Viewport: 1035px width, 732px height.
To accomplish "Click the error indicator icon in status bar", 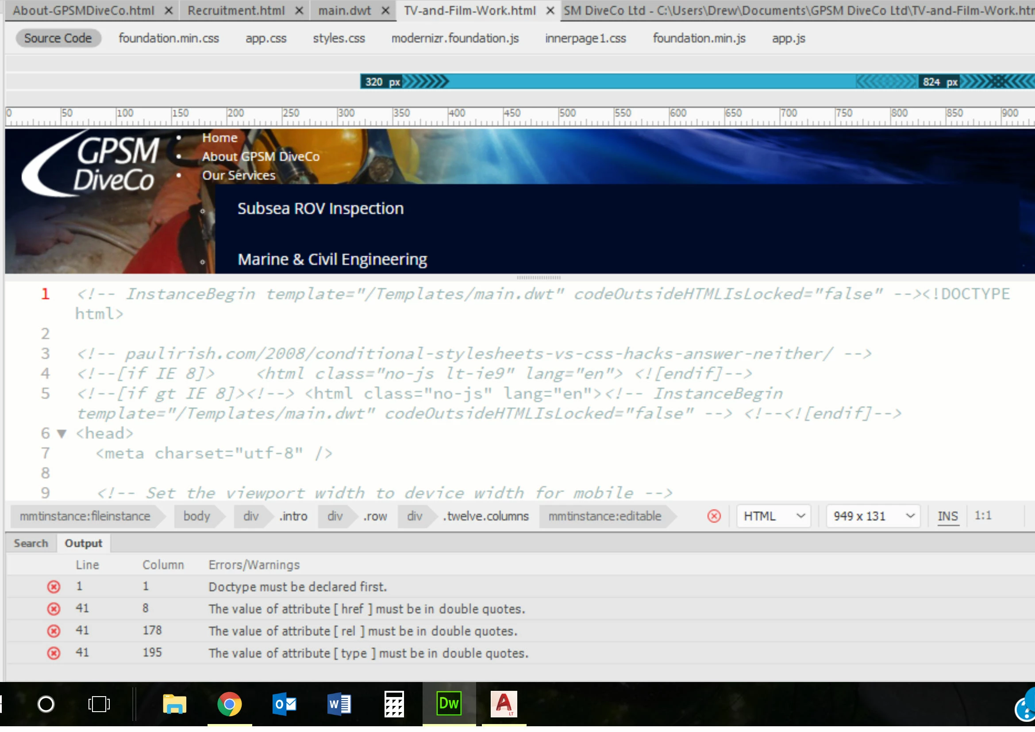I will pos(714,516).
